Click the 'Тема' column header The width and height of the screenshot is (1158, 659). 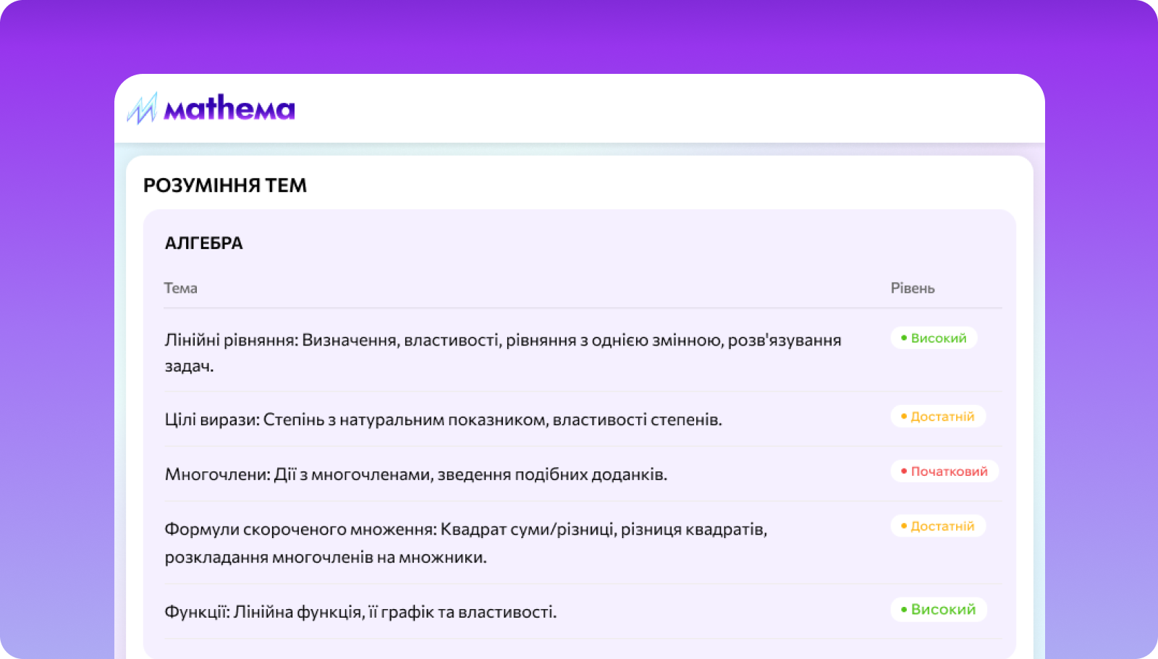point(181,288)
